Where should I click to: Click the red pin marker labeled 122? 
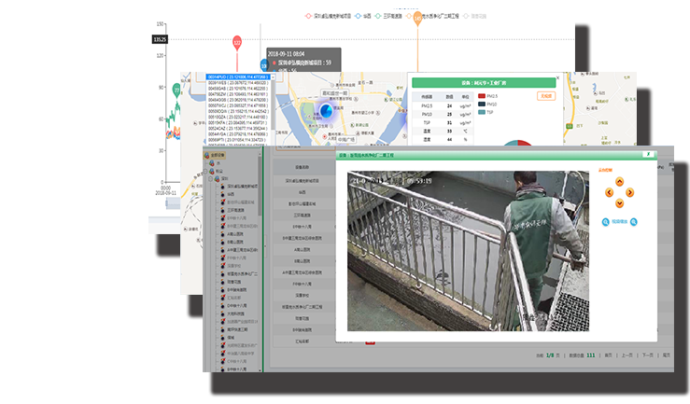[x=237, y=43]
